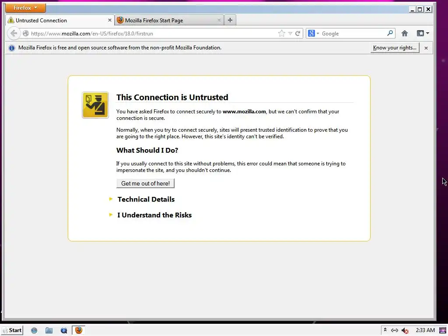Screen dimensions: 448x336
Task: Open the orange Firefox menu button
Action: 25,8
